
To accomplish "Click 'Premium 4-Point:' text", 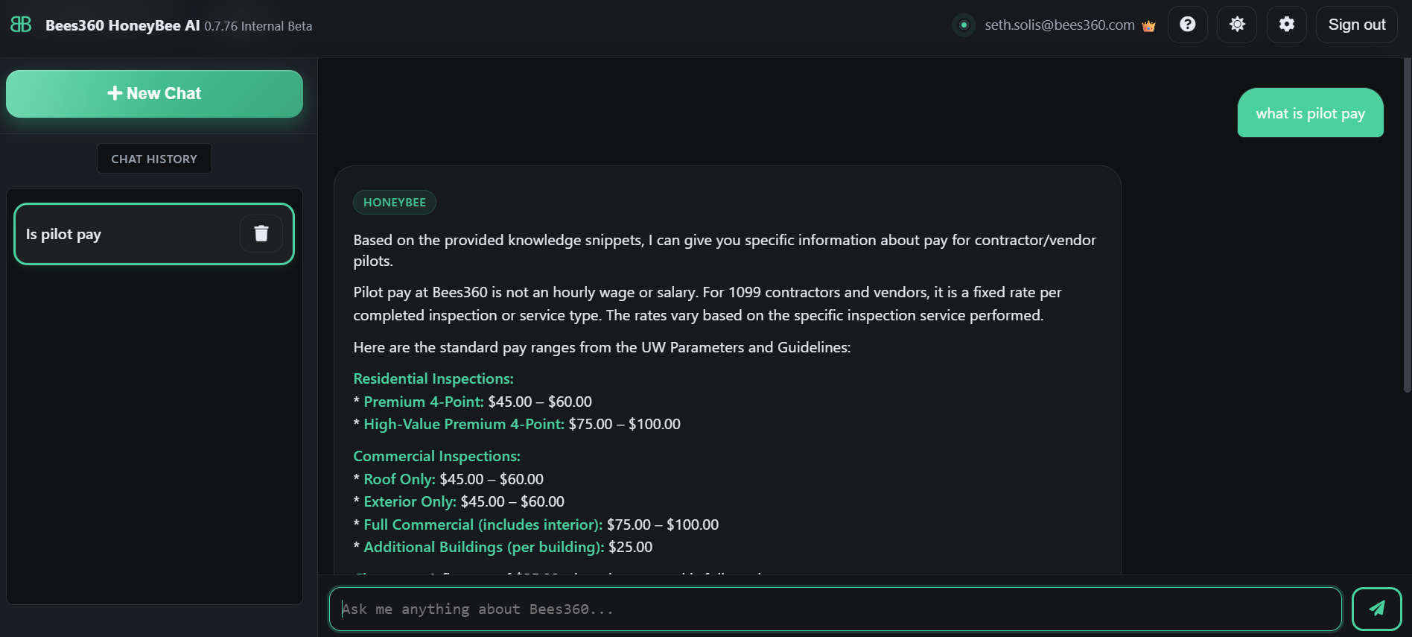I will click(424, 402).
